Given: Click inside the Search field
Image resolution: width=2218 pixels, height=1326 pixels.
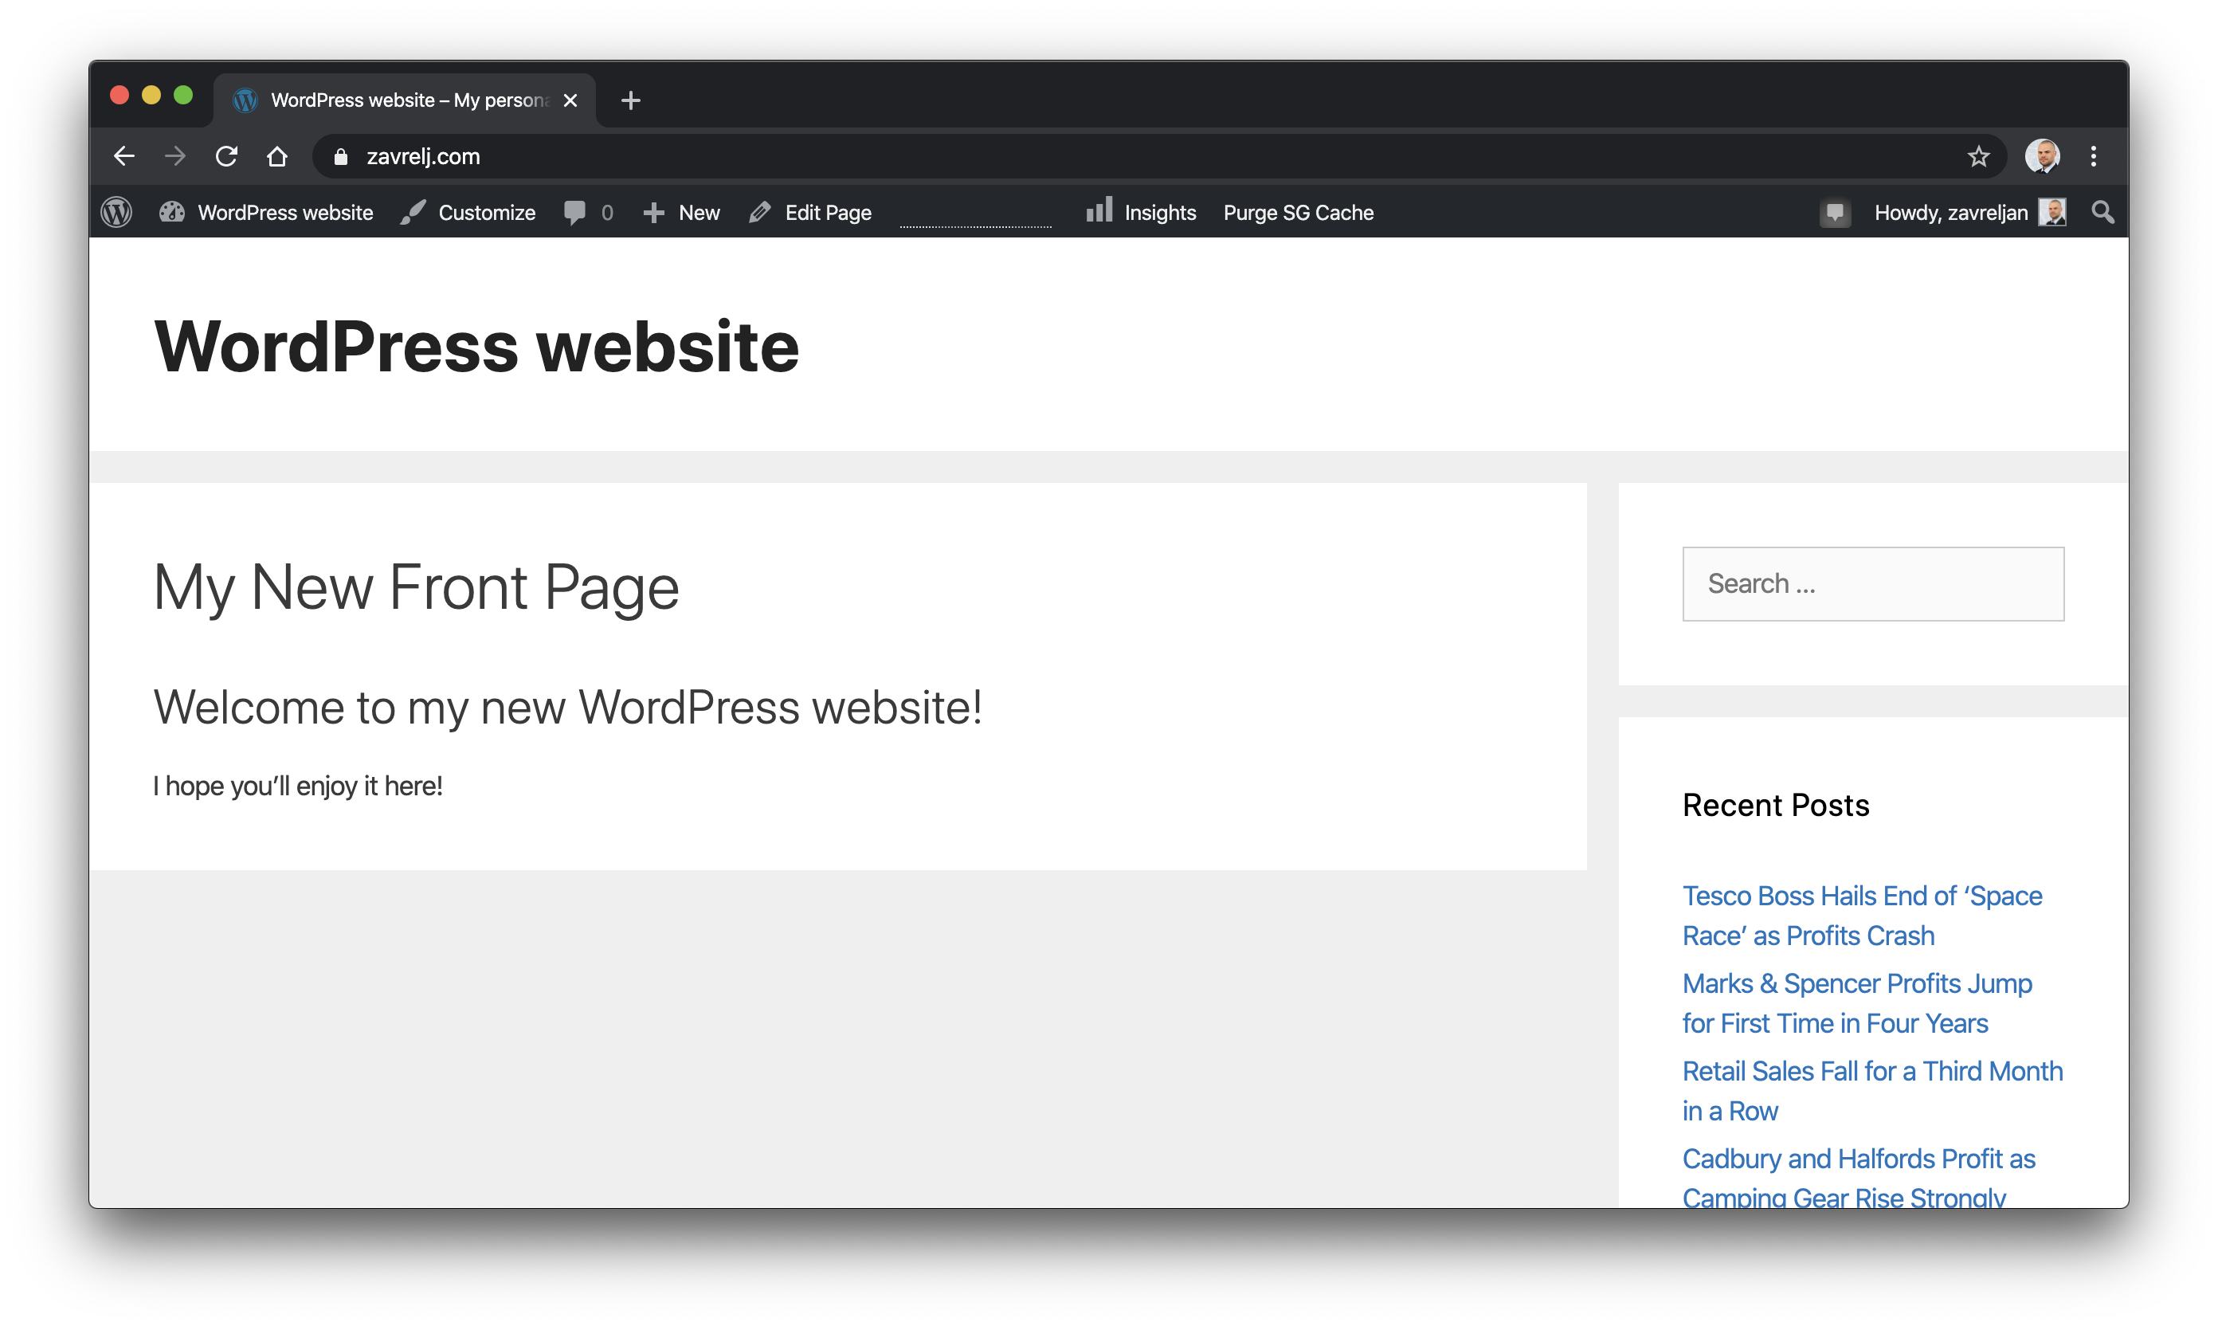Looking at the screenshot, I should 1873,583.
